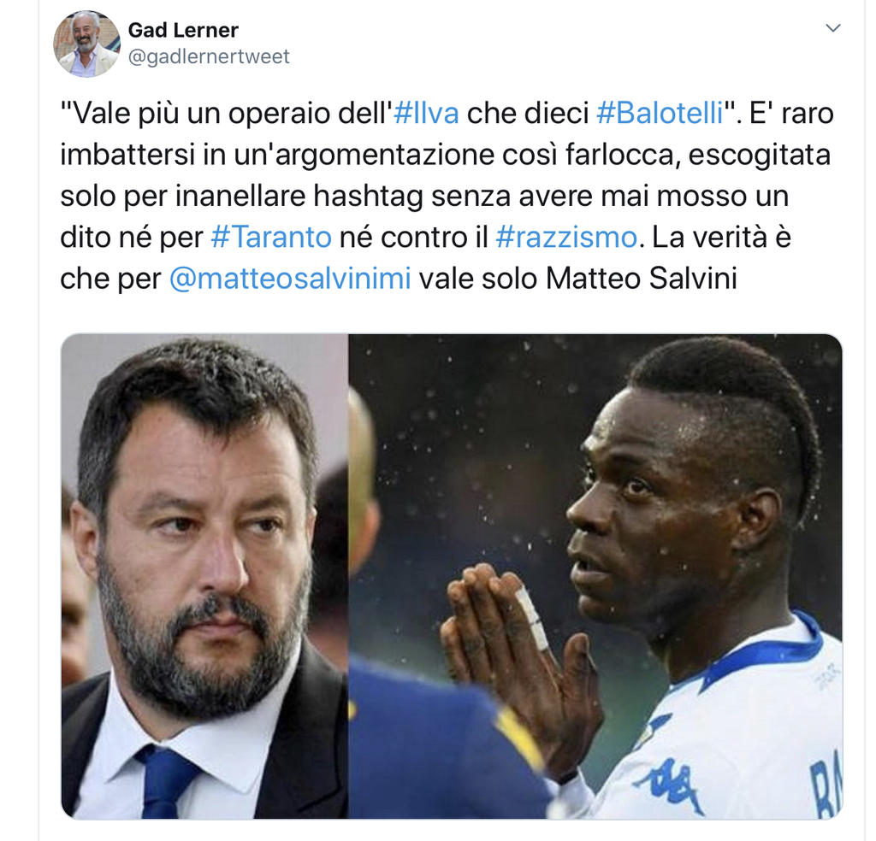Screen dimensions: 876x841
Task: Click the text 'vale solo Matteo Salvini'
Action: tap(577, 279)
